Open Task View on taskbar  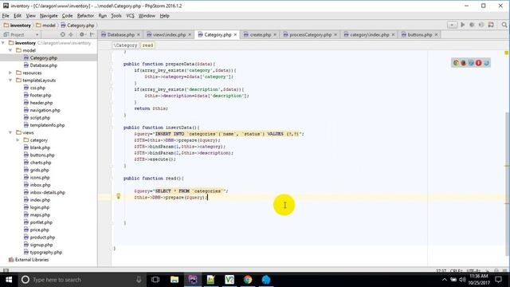point(155,280)
